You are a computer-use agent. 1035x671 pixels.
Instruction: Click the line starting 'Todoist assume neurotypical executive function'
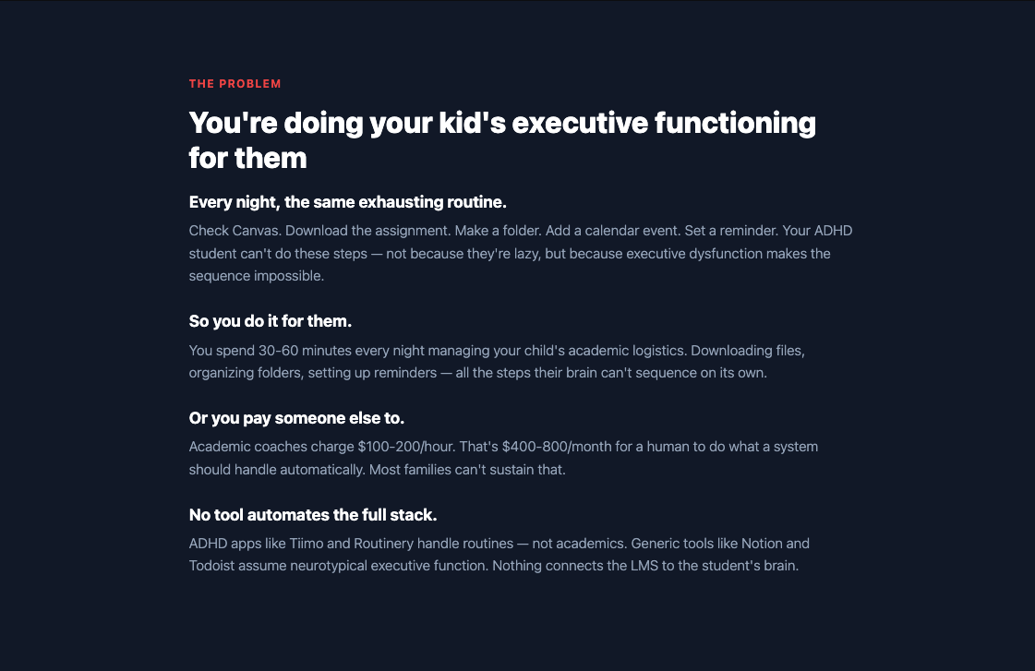(x=494, y=566)
